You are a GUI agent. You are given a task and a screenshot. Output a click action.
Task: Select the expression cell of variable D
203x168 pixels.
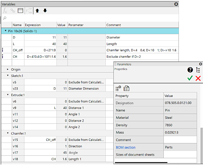[x=40, y=37]
